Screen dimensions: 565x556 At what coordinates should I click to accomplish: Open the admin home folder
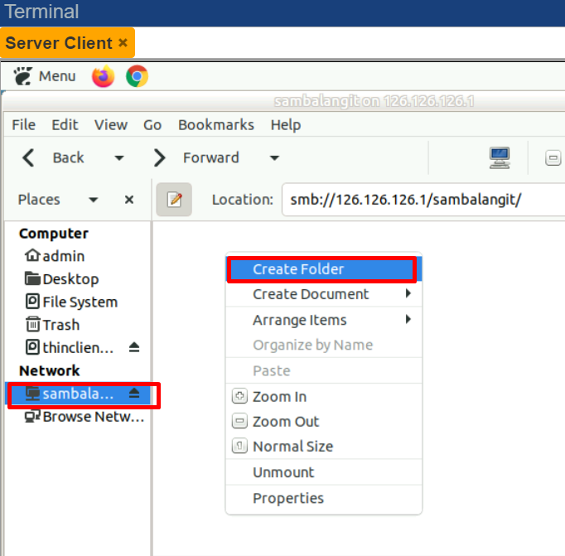tap(55, 256)
